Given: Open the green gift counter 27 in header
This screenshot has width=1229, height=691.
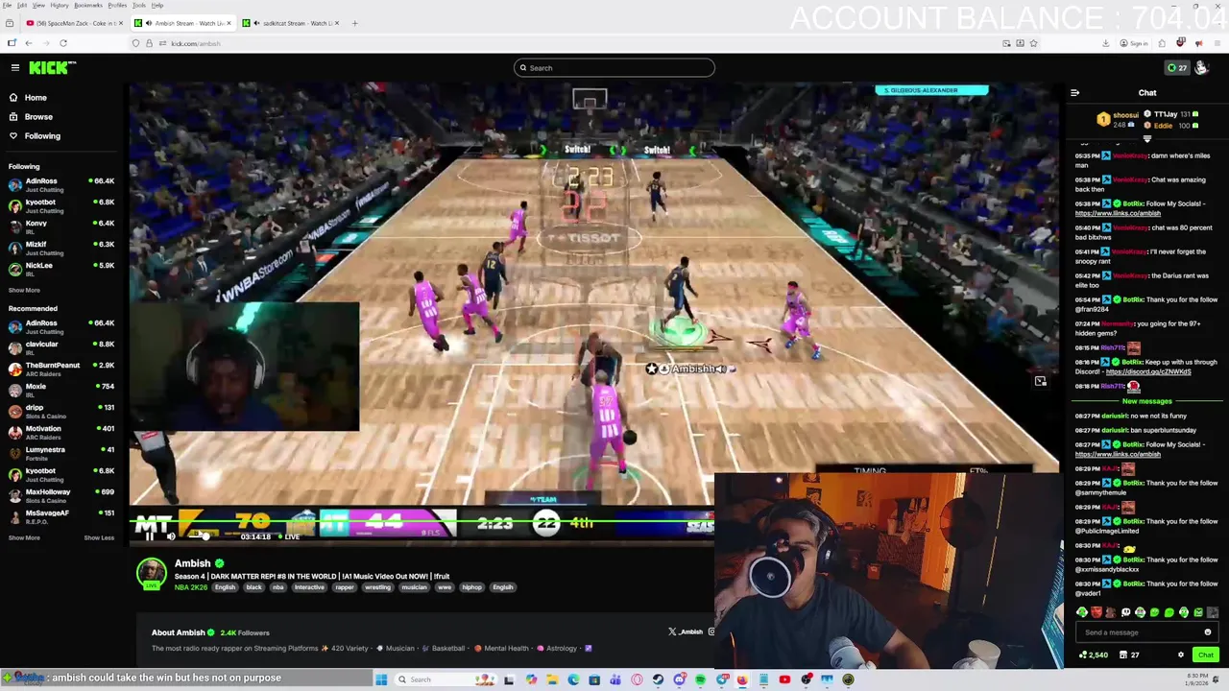Looking at the screenshot, I should coord(1177,68).
